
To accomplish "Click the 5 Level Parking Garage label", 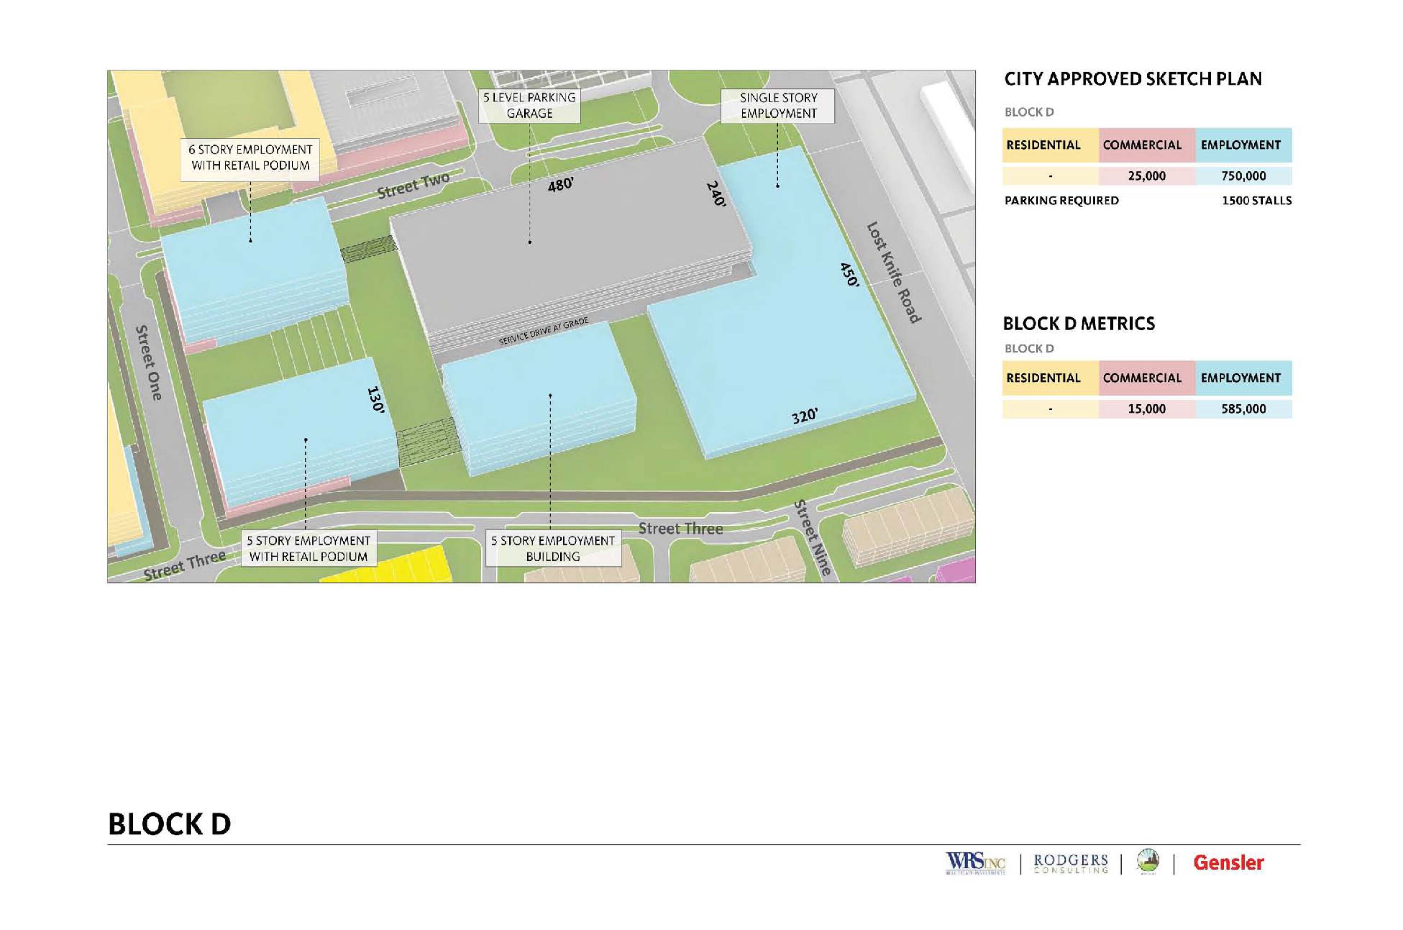I will (x=529, y=106).
